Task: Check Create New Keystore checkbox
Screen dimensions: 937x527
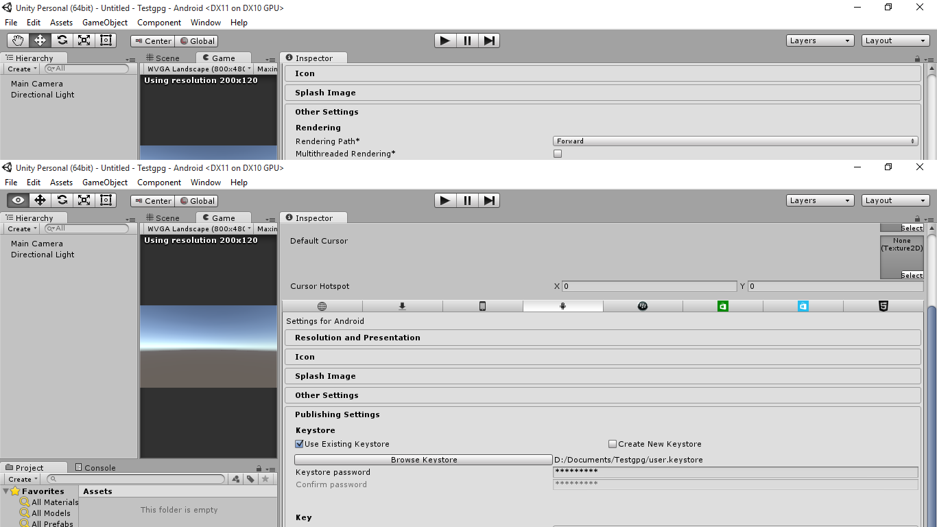Action: click(x=613, y=444)
